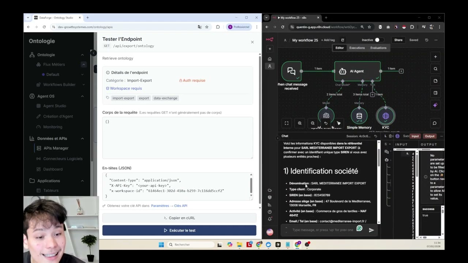Viewport: 468px width, 263px height.
Task: Tidy up workflow with broom icon
Action: coord(339,123)
